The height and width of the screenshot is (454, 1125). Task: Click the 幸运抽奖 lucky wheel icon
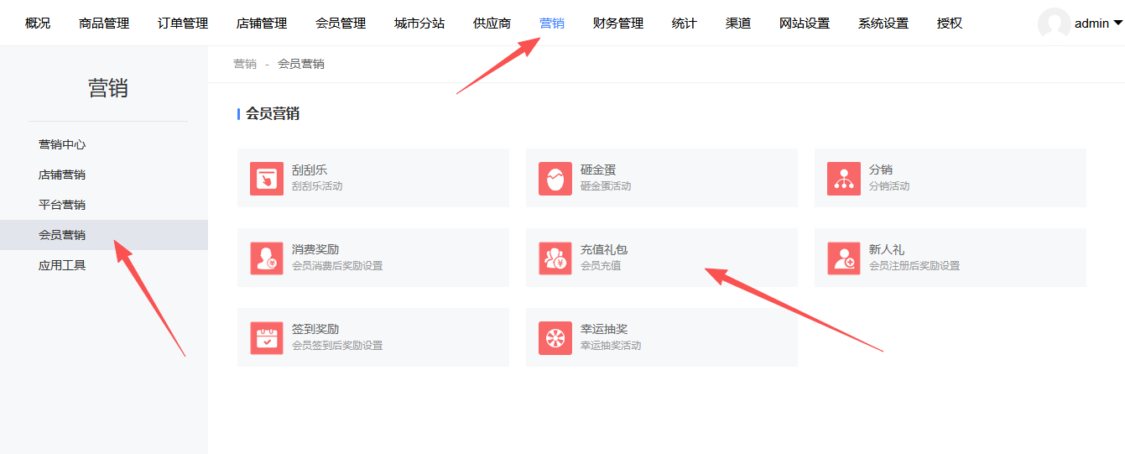(555, 337)
